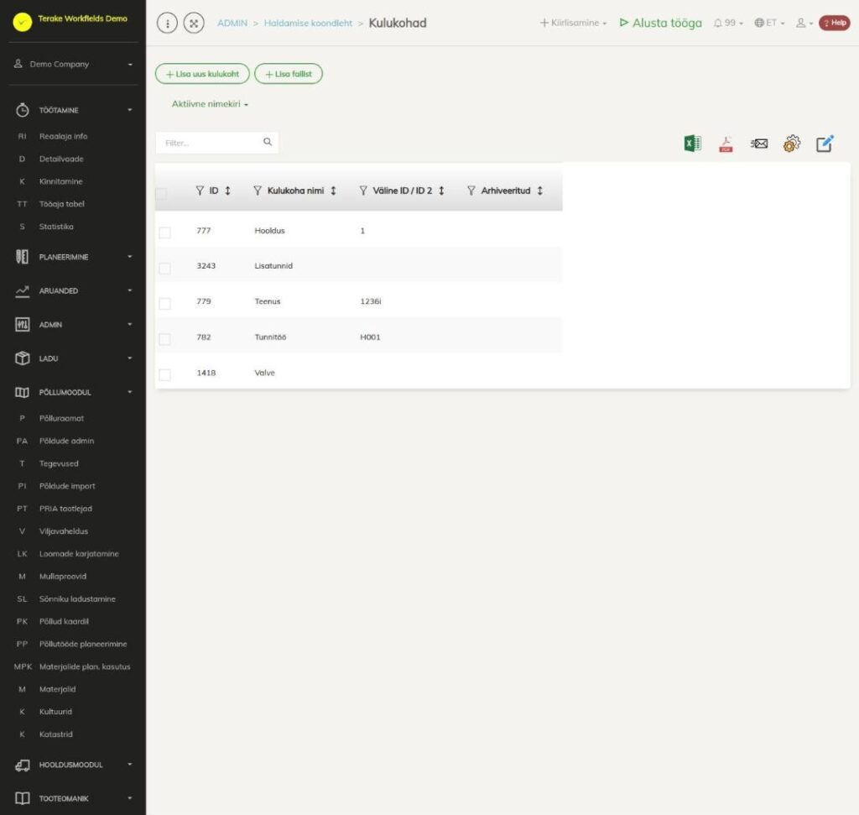This screenshot has height=815, width=859.
Task: Toggle fullscreen expand icon
Action: click(x=194, y=23)
